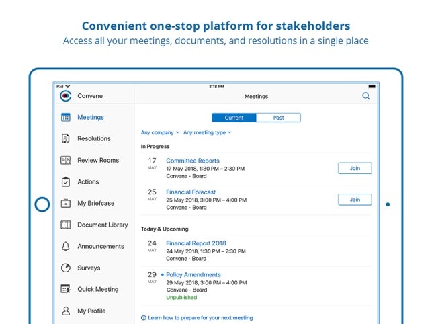Image resolution: width=432 pixels, height=324 pixels.
Task: Click the Resolutions document icon
Action: coord(65,138)
